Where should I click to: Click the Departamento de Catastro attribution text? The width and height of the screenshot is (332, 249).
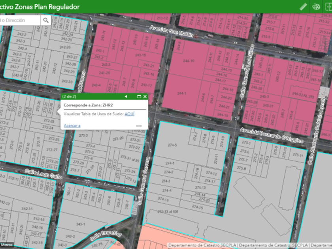click(x=202, y=245)
